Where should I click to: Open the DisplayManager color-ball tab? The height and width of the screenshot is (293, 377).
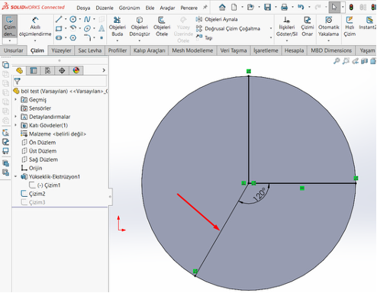[x=76, y=70]
